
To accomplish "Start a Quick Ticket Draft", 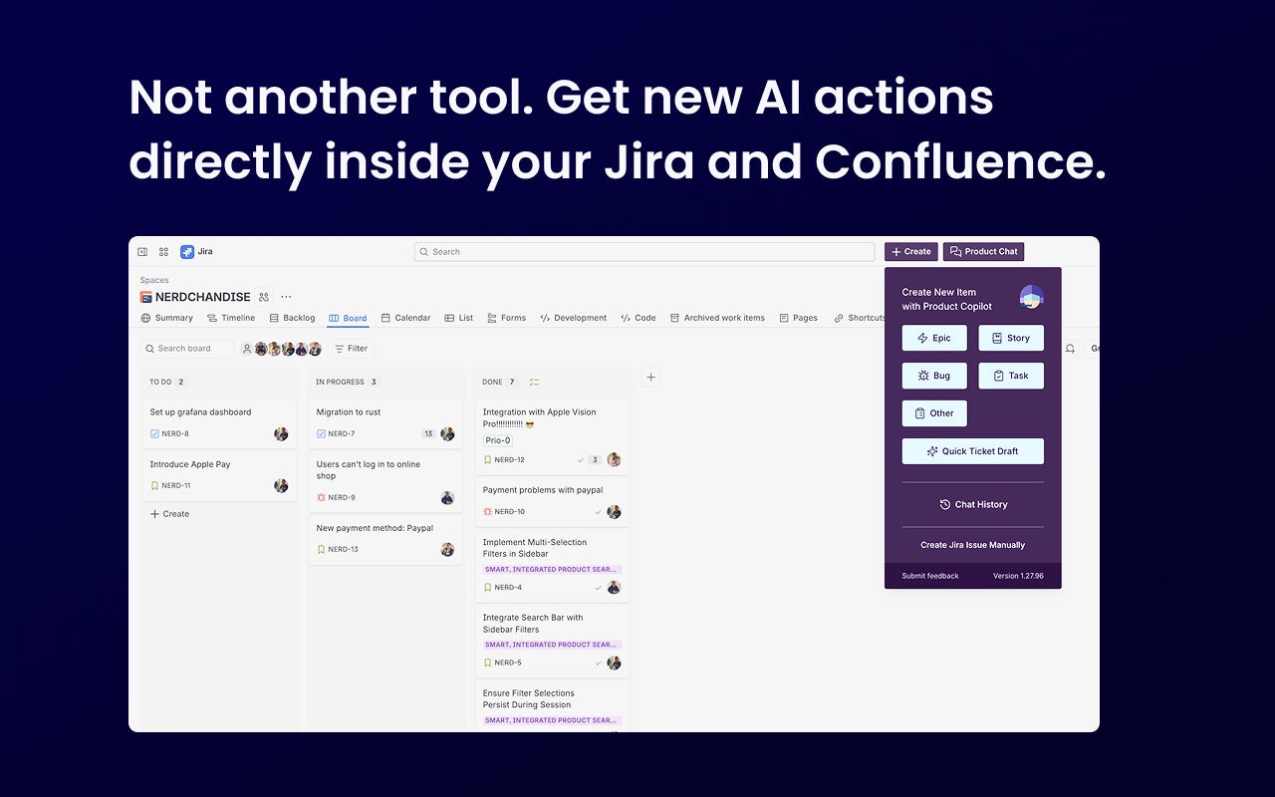I will 973,451.
